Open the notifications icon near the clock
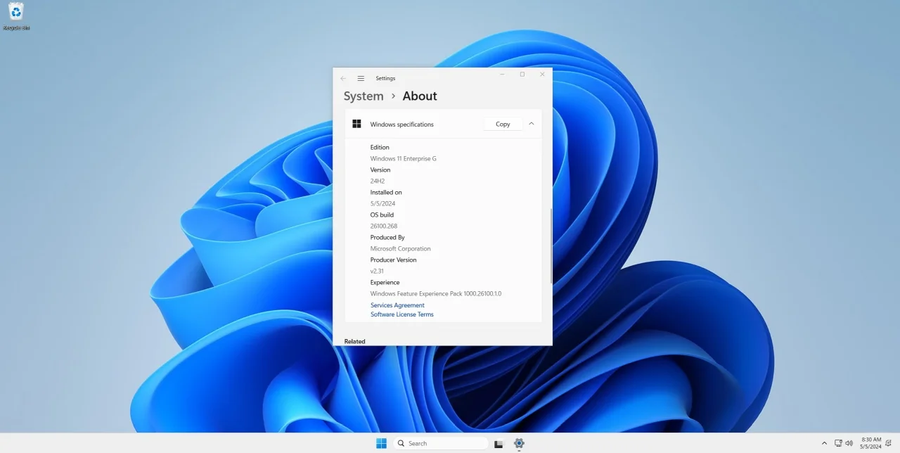The height and width of the screenshot is (453, 900). 889,442
